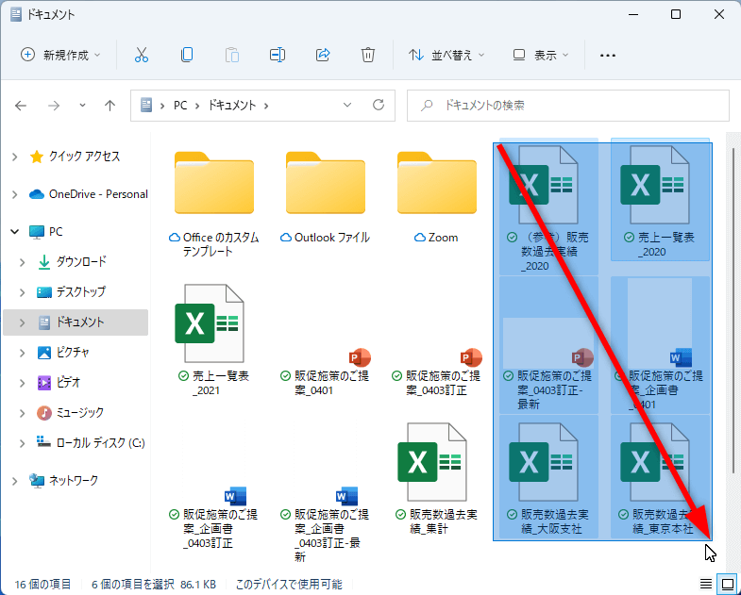Collapse the PC tree node
This screenshot has height=595, width=741.
[14, 231]
